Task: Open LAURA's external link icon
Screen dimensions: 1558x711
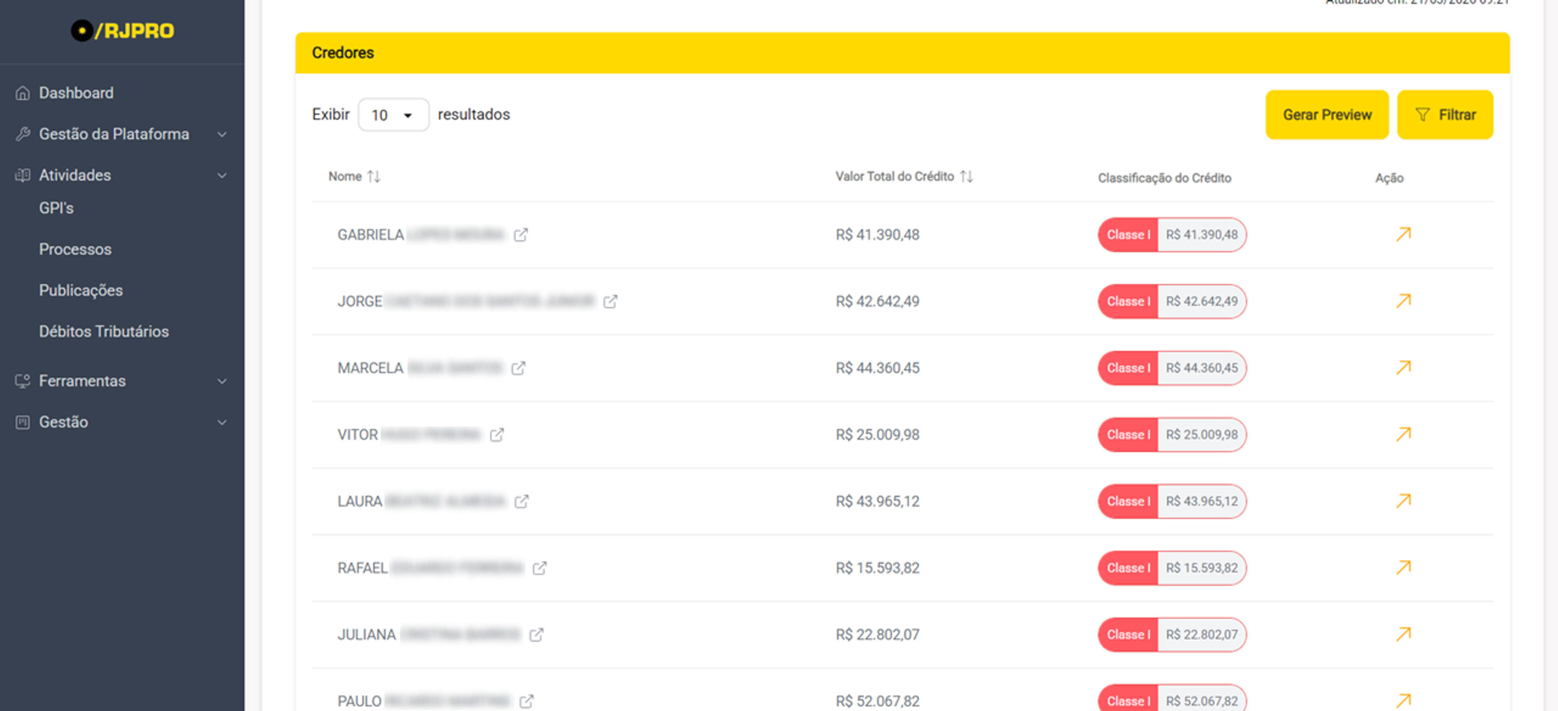Action: 521,502
